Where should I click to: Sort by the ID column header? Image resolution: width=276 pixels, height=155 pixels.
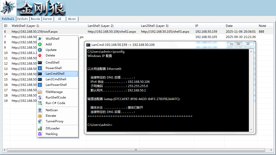(6, 26)
